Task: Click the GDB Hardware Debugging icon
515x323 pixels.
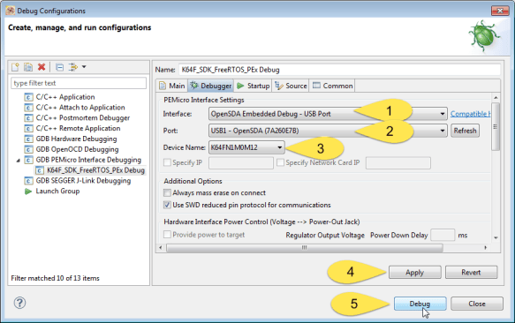Action: point(28,139)
